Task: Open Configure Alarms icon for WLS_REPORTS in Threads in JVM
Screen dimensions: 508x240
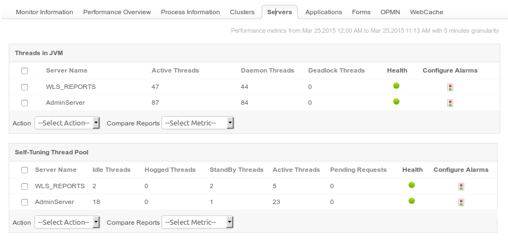Action: click(x=450, y=87)
